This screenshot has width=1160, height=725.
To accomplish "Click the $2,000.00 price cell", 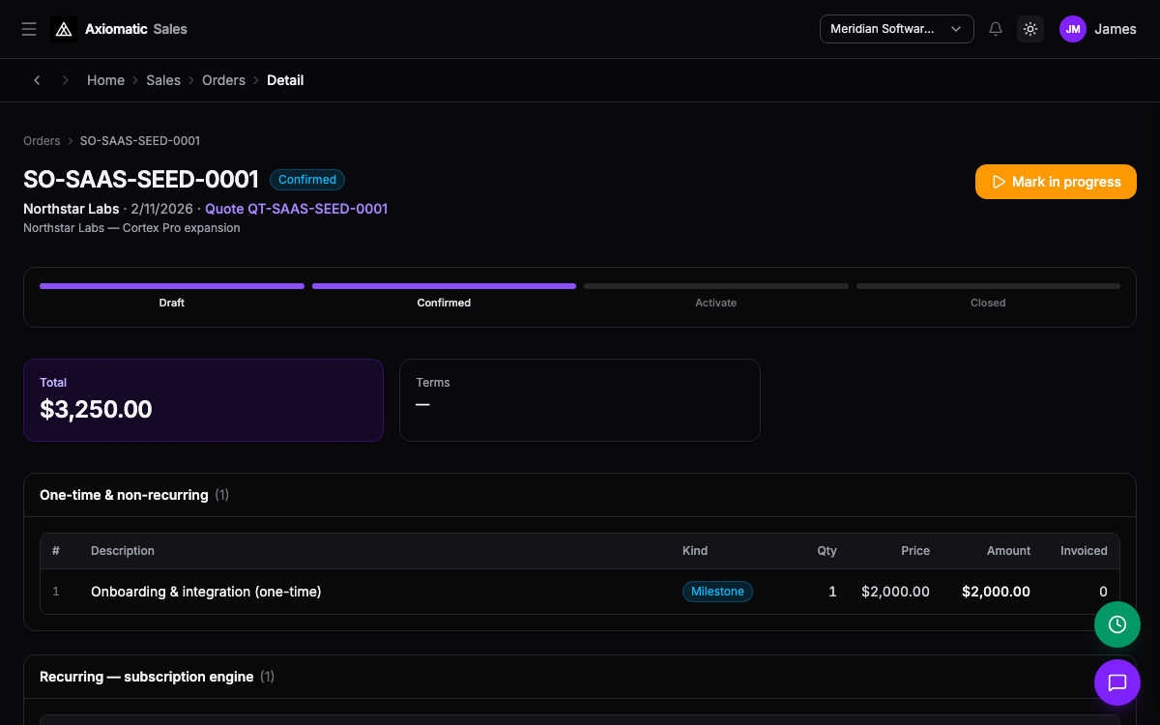I will (895, 592).
